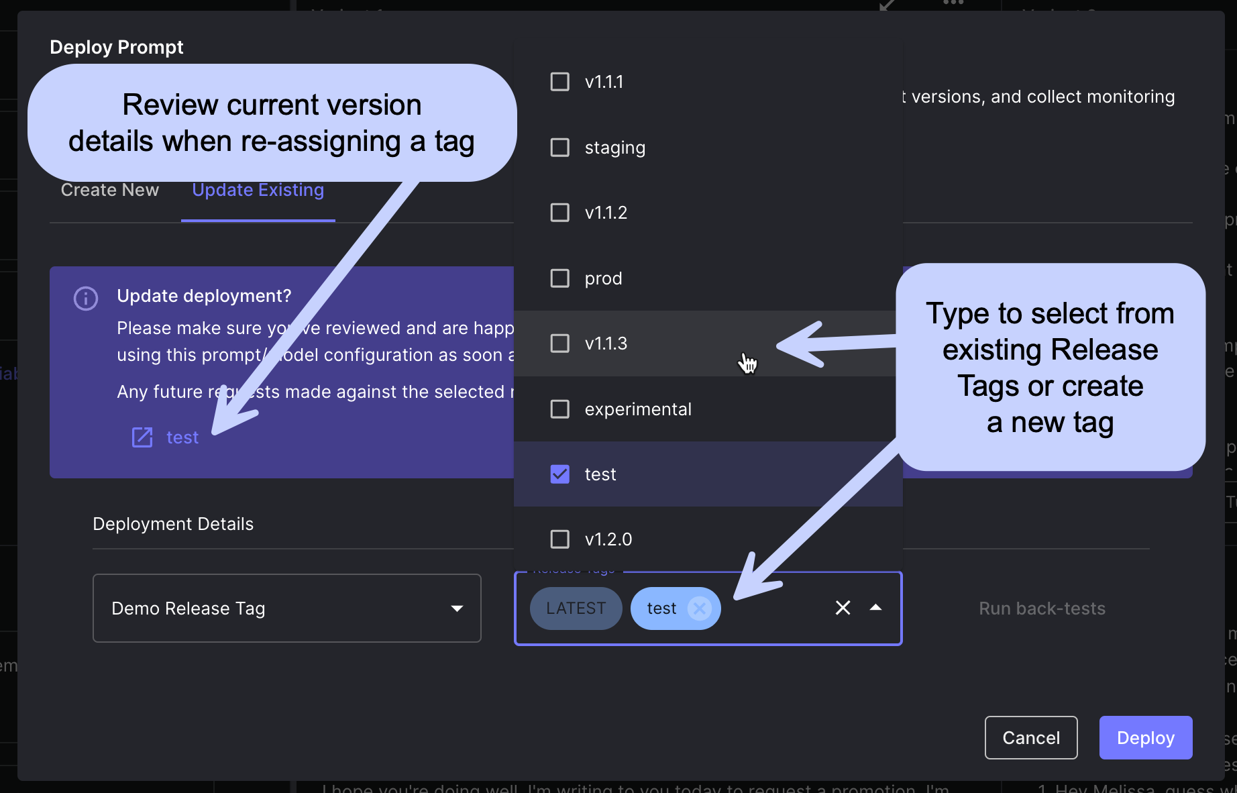Open the test version link icon
The image size is (1237, 793).
point(142,437)
